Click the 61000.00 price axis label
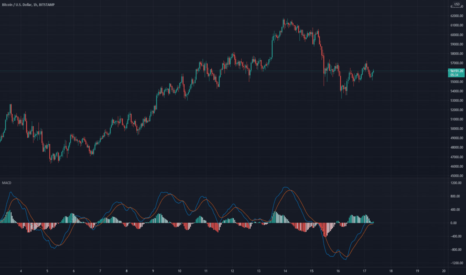 click(457, 25)
